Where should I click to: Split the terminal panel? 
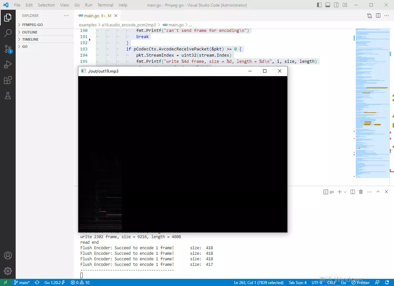[353, 192]
